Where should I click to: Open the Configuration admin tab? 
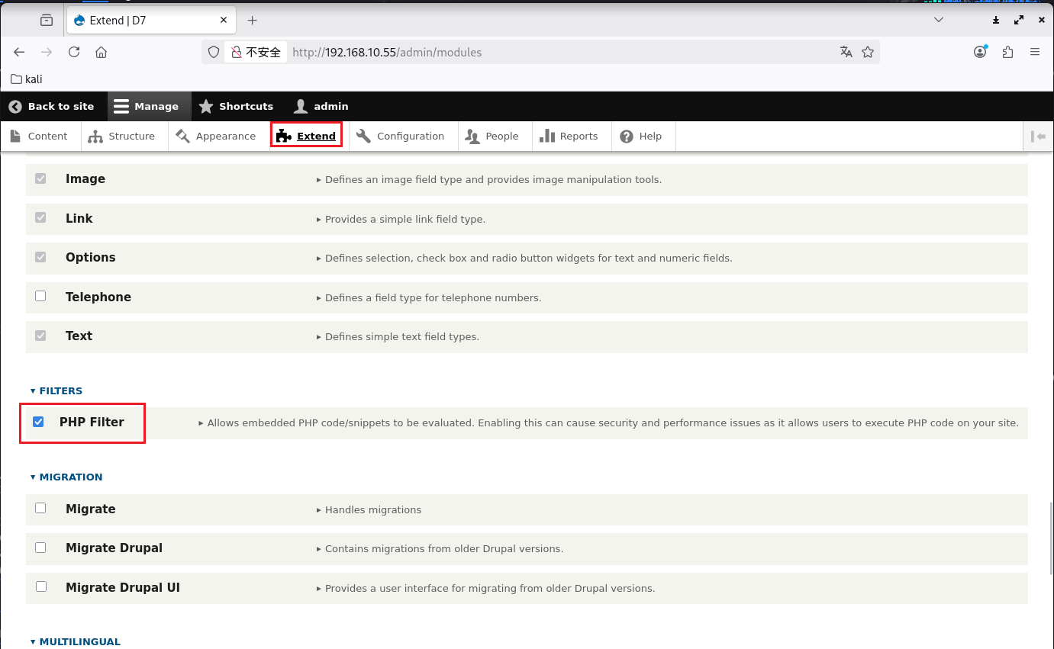point(401,137)
